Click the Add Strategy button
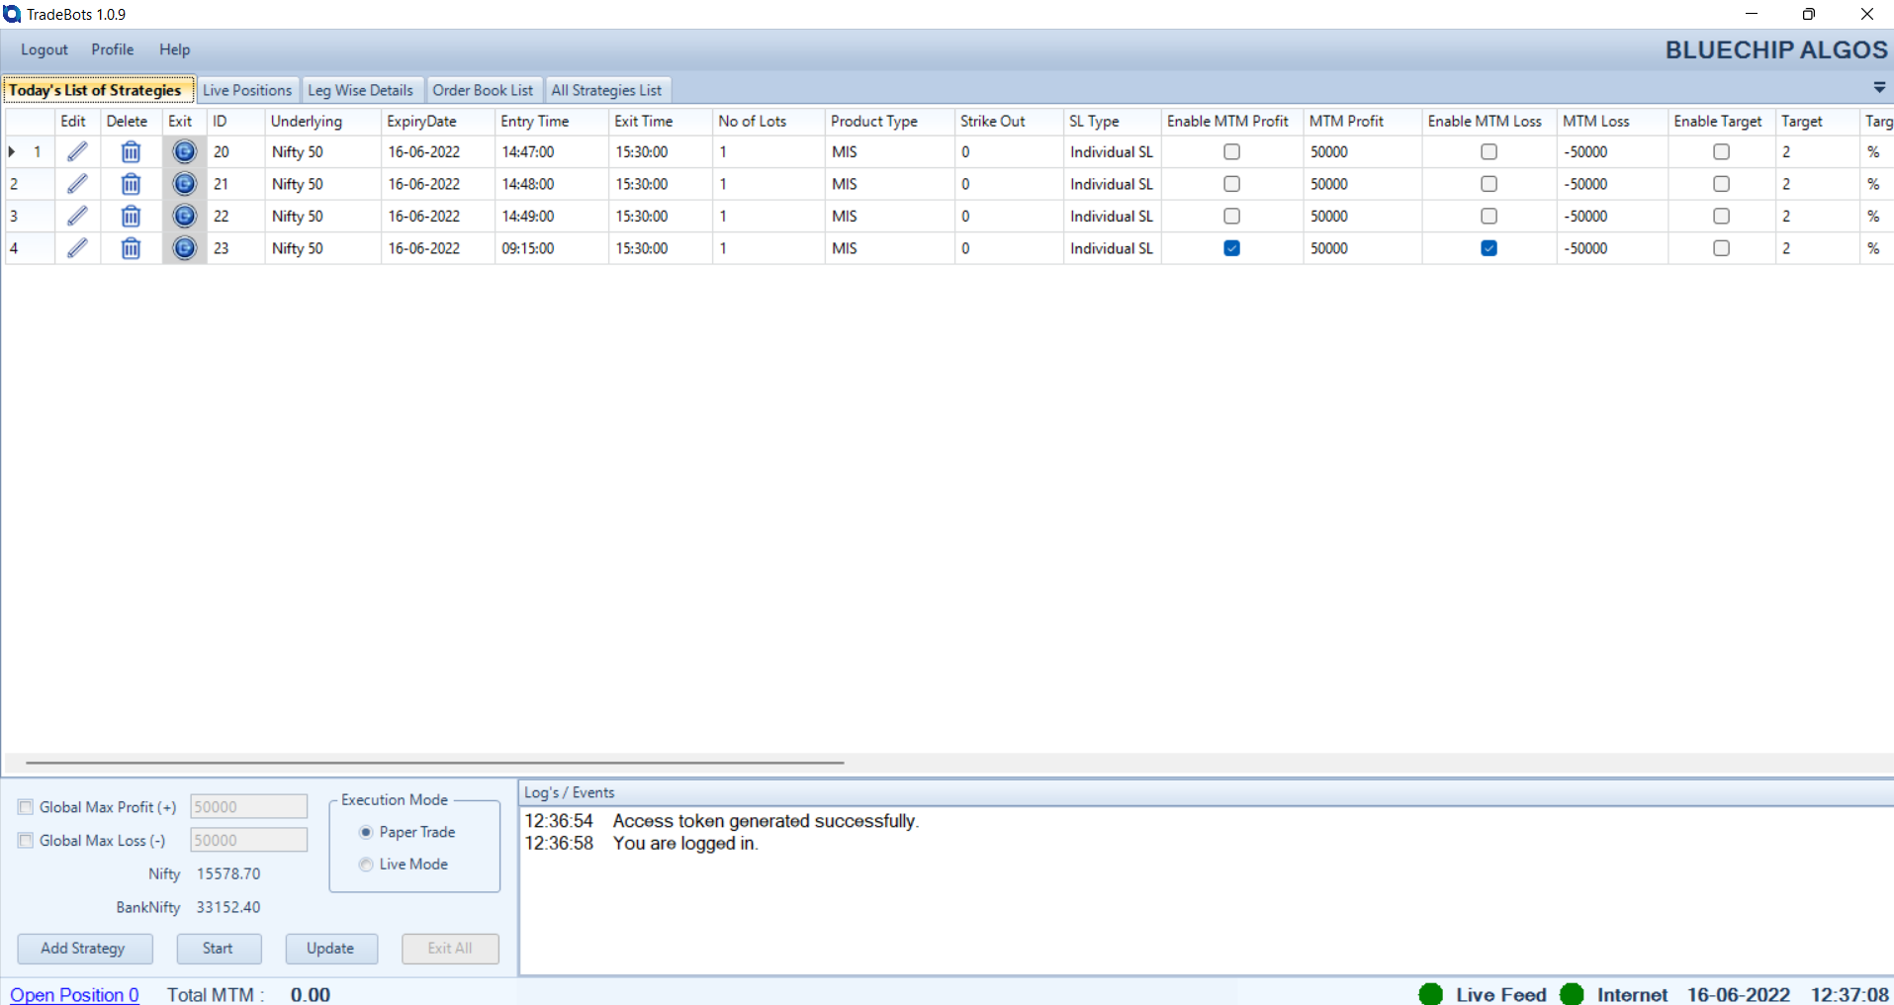The width and height of the screenshot is (1894, 1005). pyautogui.click(x=84, y=948)
